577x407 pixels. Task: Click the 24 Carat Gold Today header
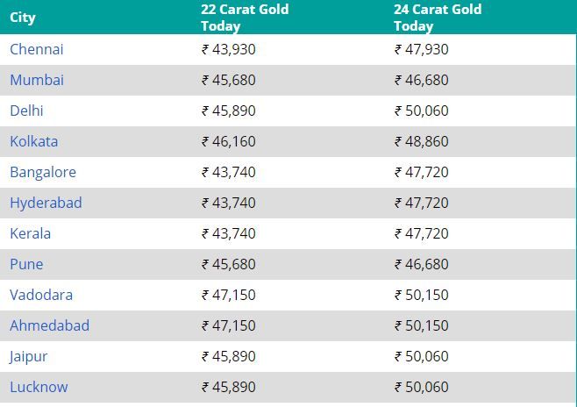(438, 18)
